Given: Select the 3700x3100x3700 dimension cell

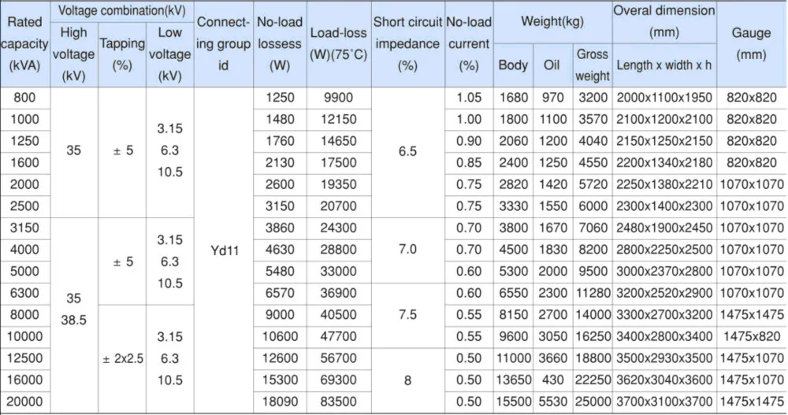Looking at the screenshot, I should 664,401.
